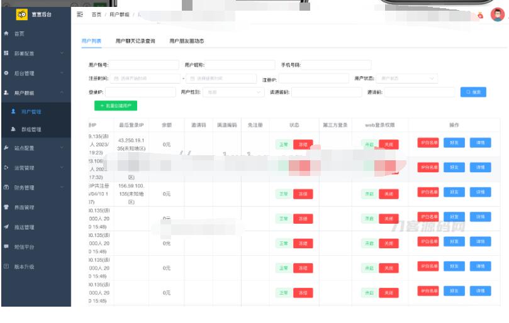The image size is (509, 323).
Task: Open the 用户状态 dropdown
Action: pyautogui.click(x=406, y=79)
